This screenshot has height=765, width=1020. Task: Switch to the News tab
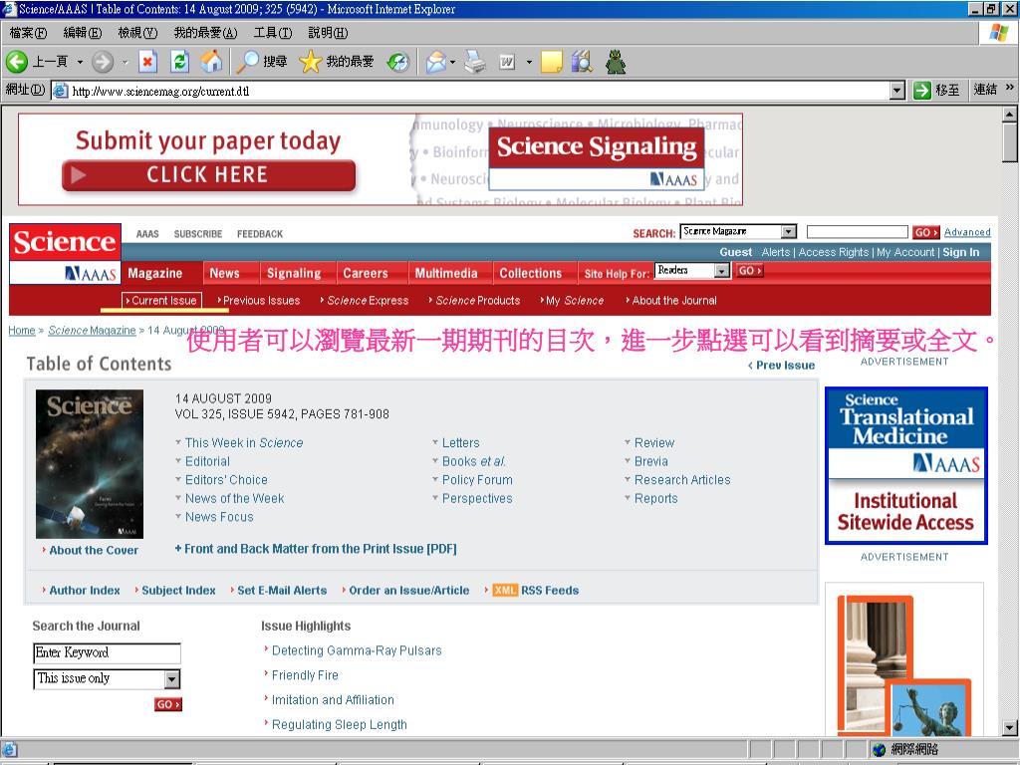click(x=224, y=273)
